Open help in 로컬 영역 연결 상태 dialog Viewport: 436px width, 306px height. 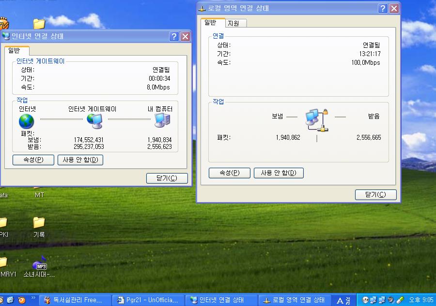[383, 8]
